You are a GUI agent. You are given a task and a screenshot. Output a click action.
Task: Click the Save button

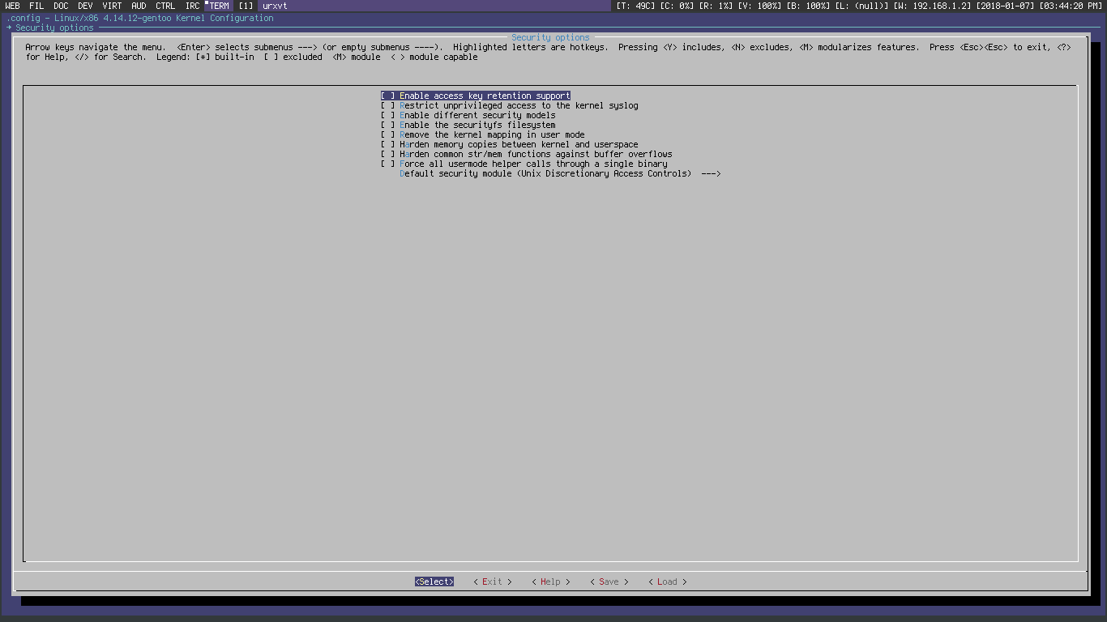(x=609, y=582)
